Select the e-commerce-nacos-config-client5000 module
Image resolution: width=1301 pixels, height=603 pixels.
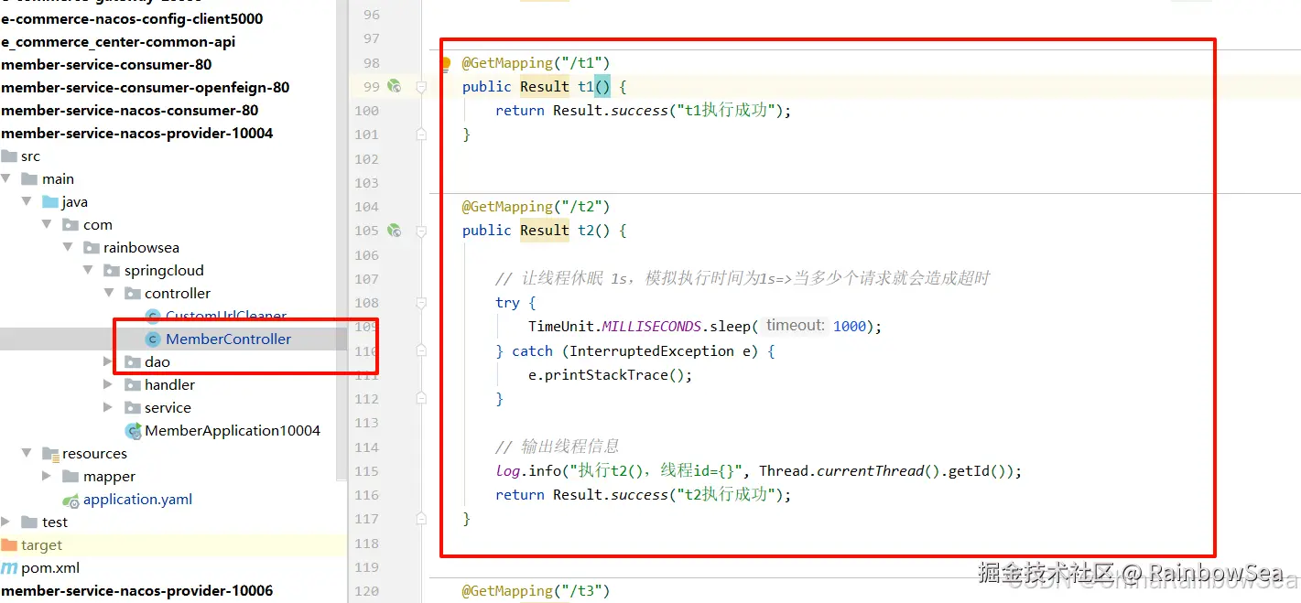coord(132,19)
